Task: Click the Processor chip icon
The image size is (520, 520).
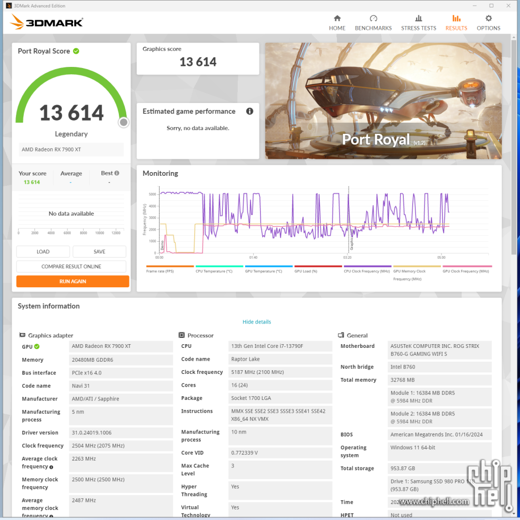Action: (x=181, y=335)
